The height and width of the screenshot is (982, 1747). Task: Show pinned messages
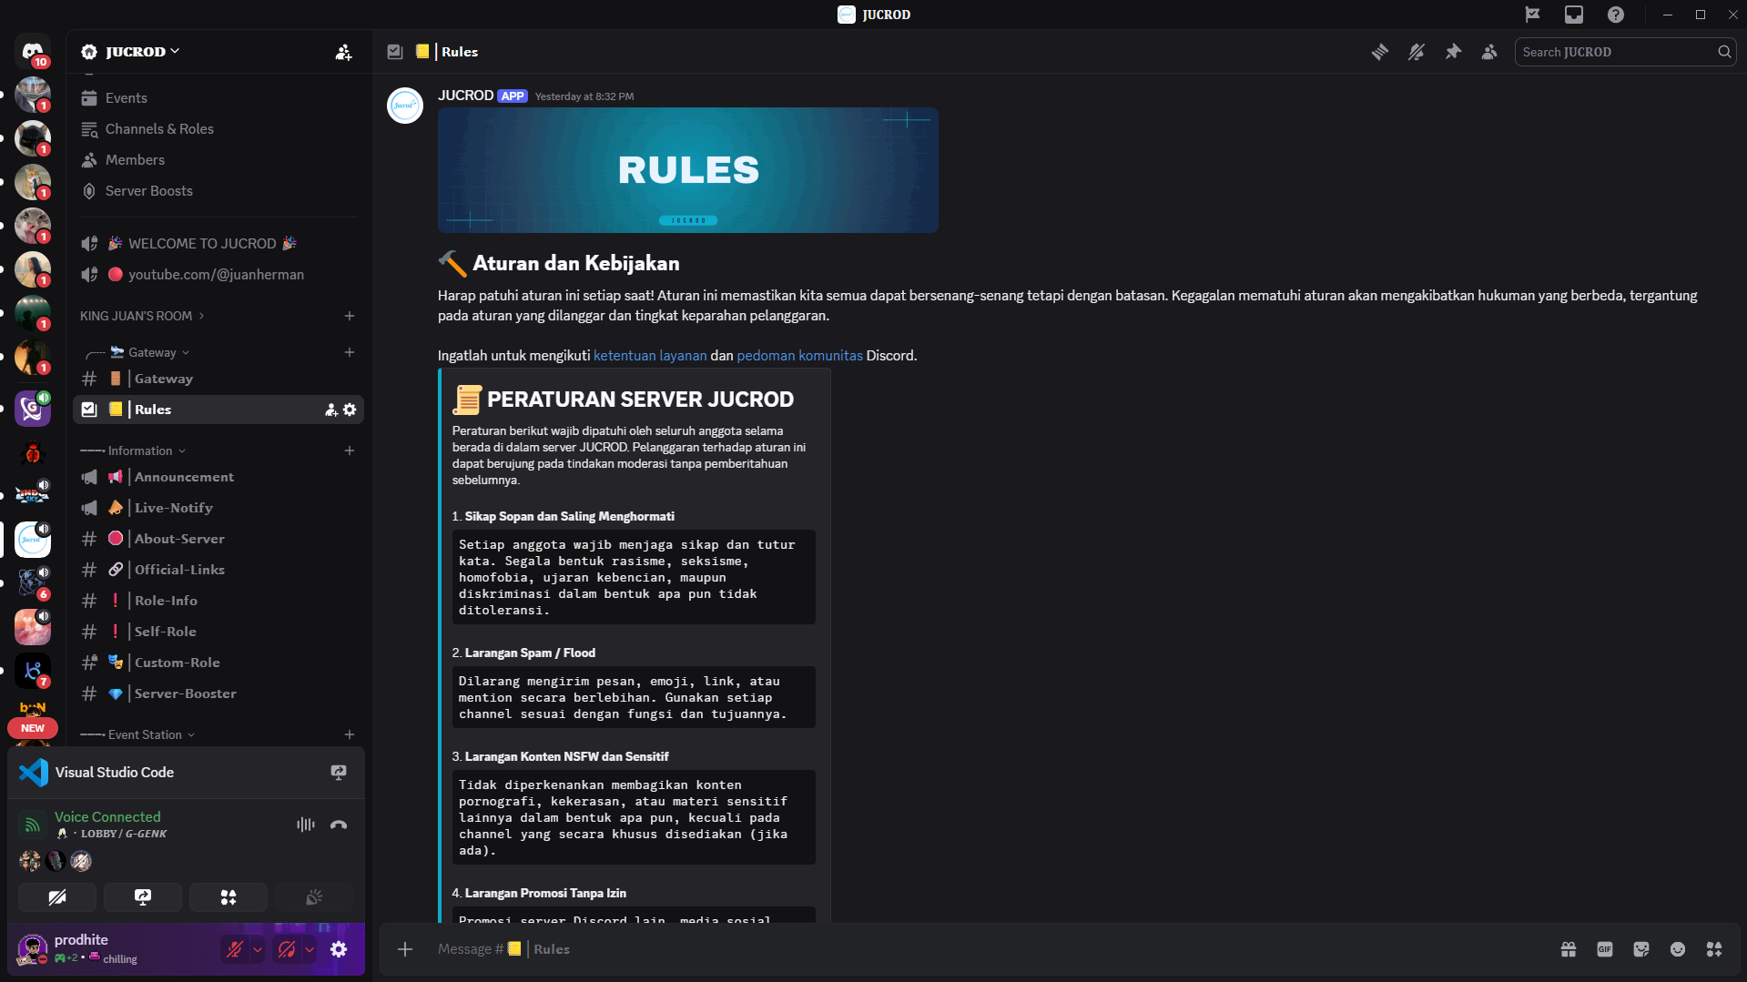tap(1453, 52)
